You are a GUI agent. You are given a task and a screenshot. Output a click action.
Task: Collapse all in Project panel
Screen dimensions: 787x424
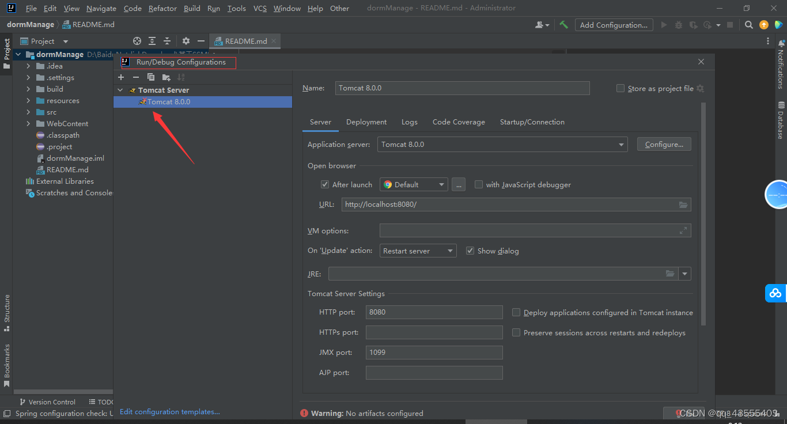[167, 41]
